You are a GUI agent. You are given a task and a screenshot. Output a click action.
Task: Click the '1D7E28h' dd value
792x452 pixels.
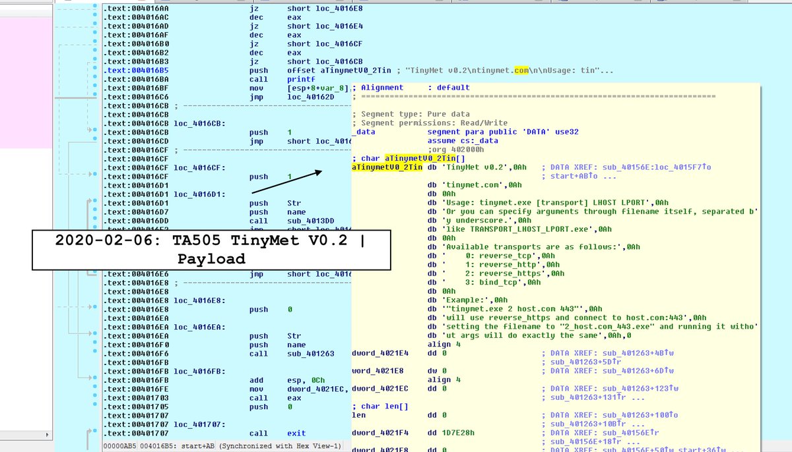pos(459,433)
